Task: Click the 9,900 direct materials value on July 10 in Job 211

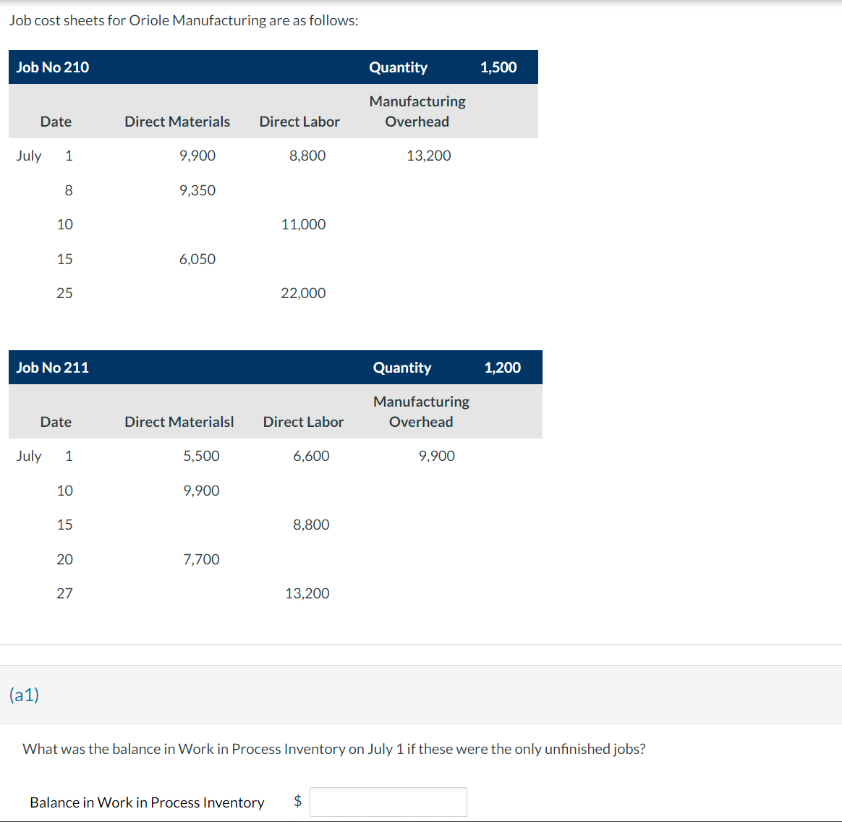Action: [201, 491]
